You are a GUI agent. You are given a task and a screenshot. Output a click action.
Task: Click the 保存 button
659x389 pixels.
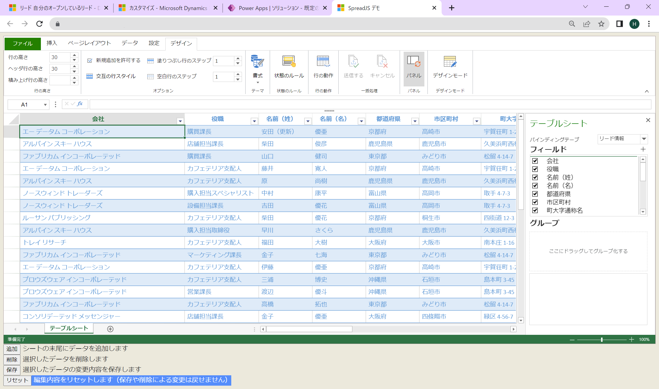click(12, 370)
